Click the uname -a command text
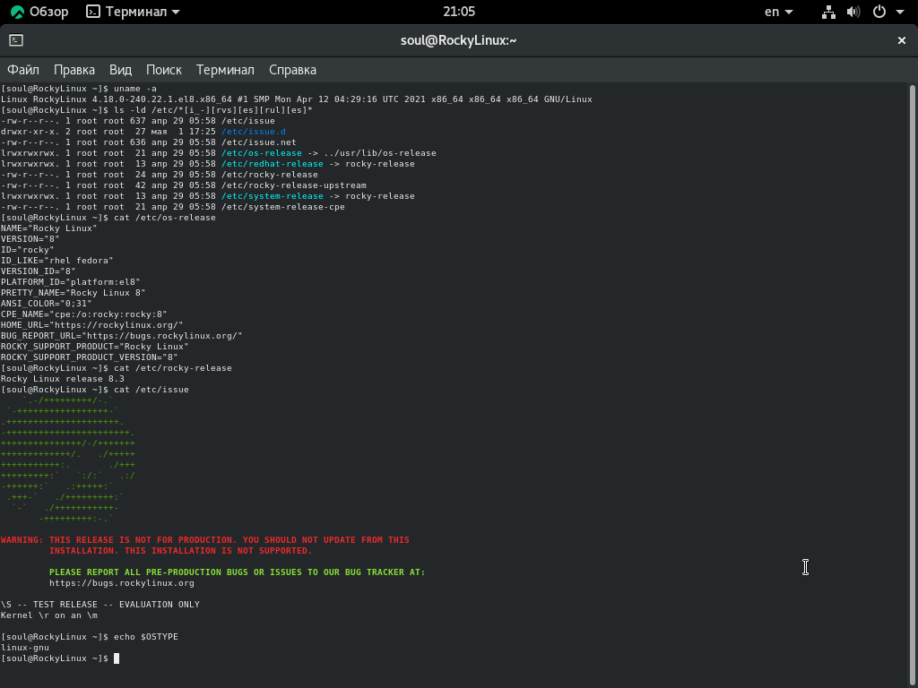918x688 pixels. [135, 89]
